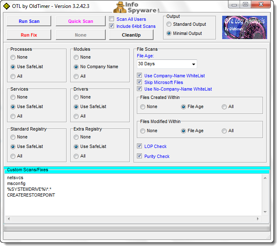Choose Use SafeList under Processes
This screenshot has width=280, height=249.
[13, 67]
